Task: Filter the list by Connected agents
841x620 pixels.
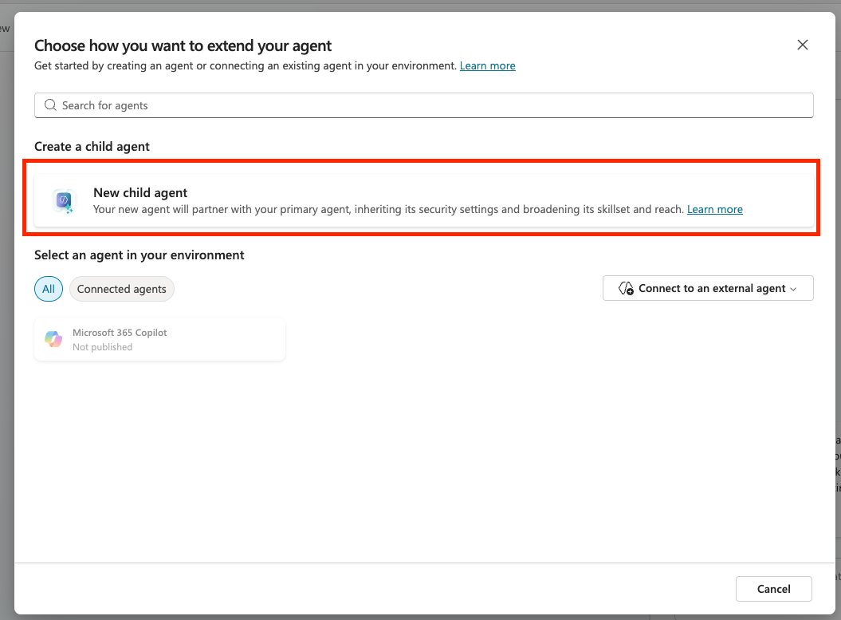Action: pos(121,289)
